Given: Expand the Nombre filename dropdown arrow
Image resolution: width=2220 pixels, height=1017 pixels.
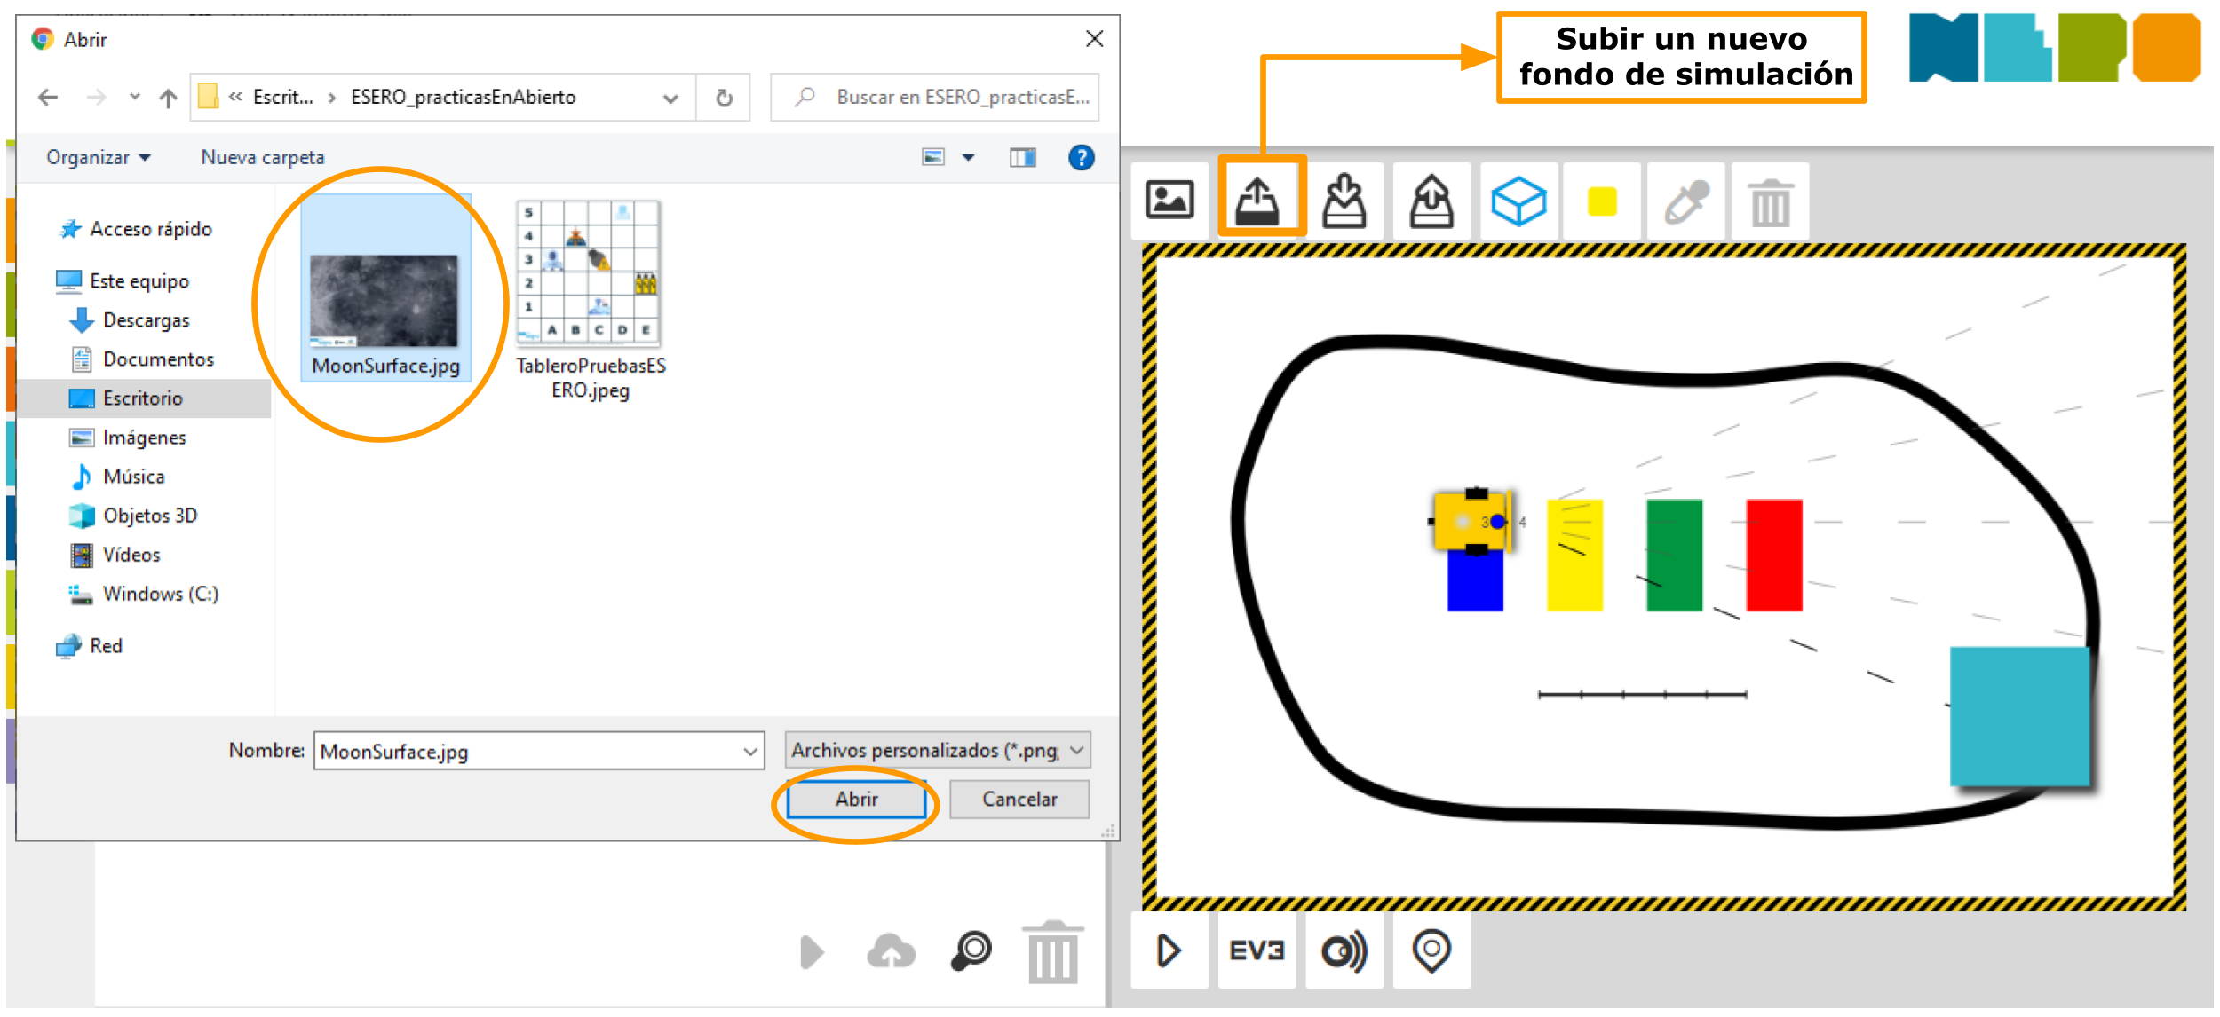Looking at the screenshot, I should pyautogui.click(x=750, y=753).
